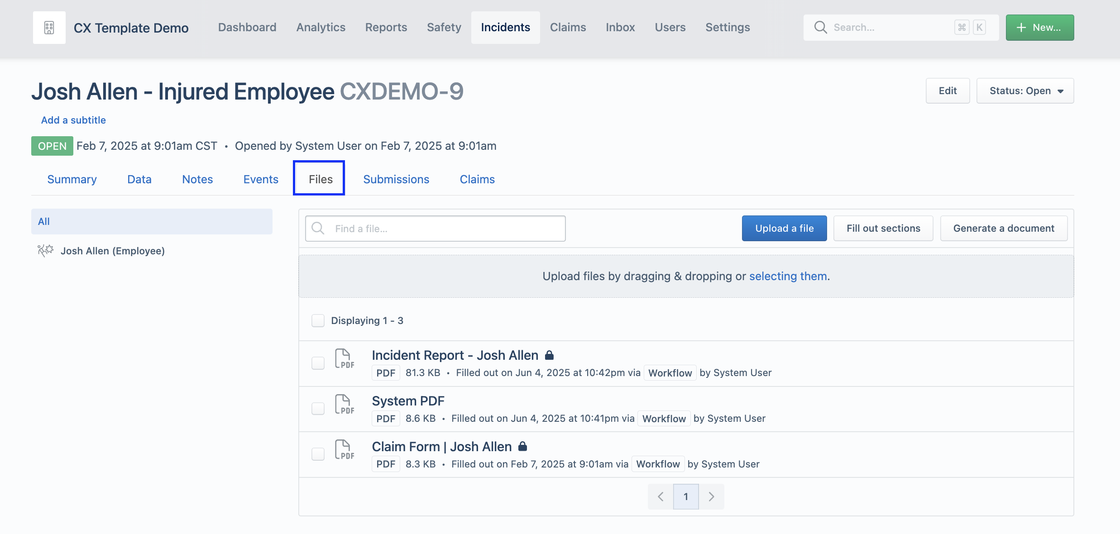Click the Workflow tag on System PDF row
The image size is (1120, 534).
click(x=664, y=419)
